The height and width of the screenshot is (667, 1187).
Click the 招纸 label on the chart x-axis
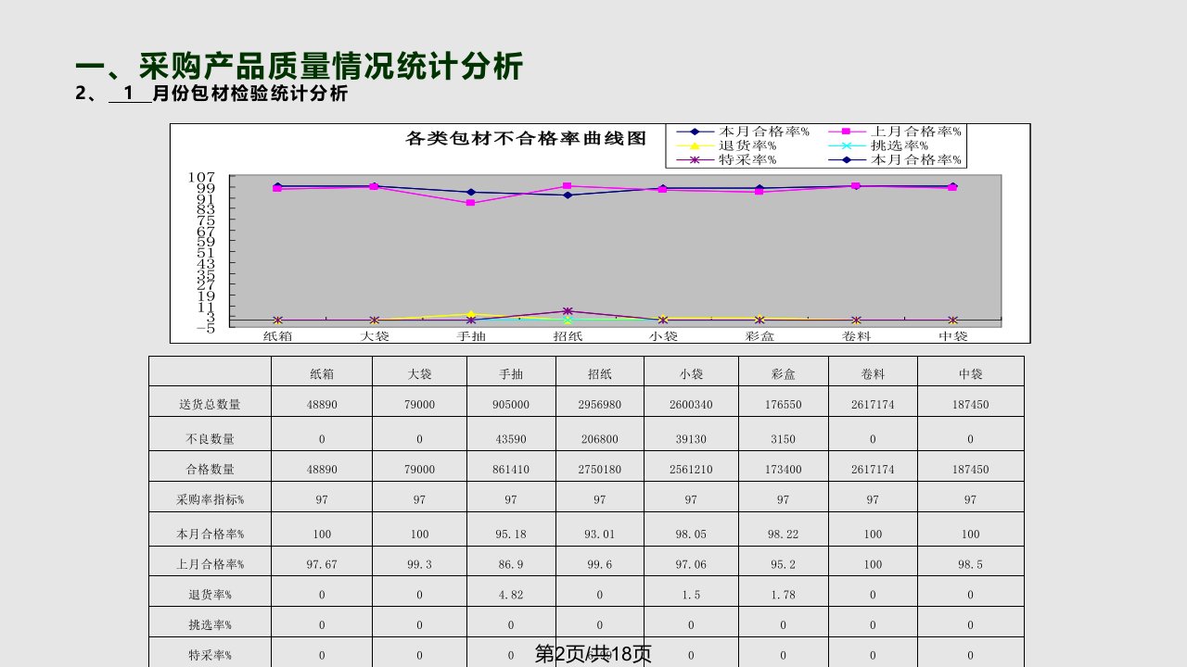click(x=568, y=335)
